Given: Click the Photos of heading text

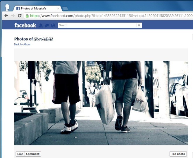Looking at the screenshot, I should pos(23,39).
